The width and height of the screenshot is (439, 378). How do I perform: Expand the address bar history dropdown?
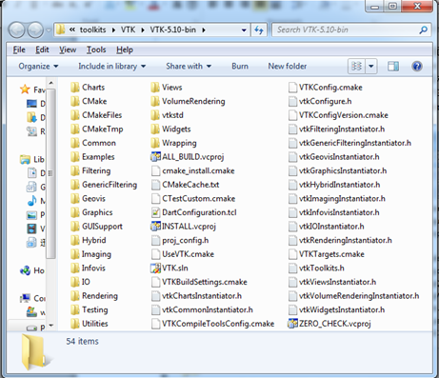[x=244, y=30]
